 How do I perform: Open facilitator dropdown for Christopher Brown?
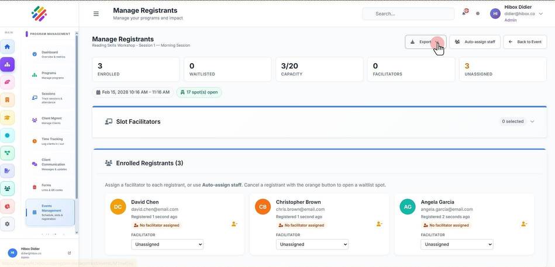click(x=312, y=244)
